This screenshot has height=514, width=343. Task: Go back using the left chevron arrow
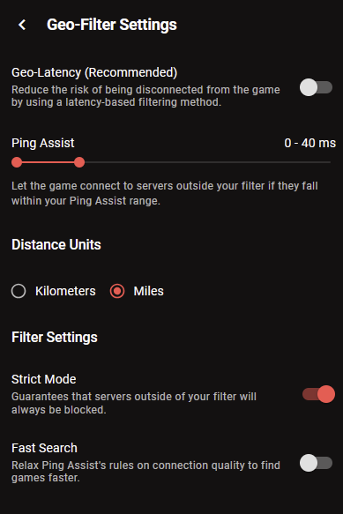click(22, 25)
